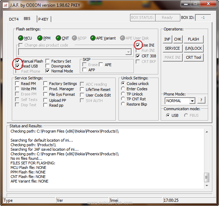Click the FLASH button
Screen dimensions: 219x206
(194, 39)
